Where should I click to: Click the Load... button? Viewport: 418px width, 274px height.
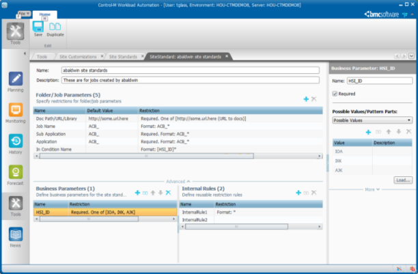[x=403, y=180]
